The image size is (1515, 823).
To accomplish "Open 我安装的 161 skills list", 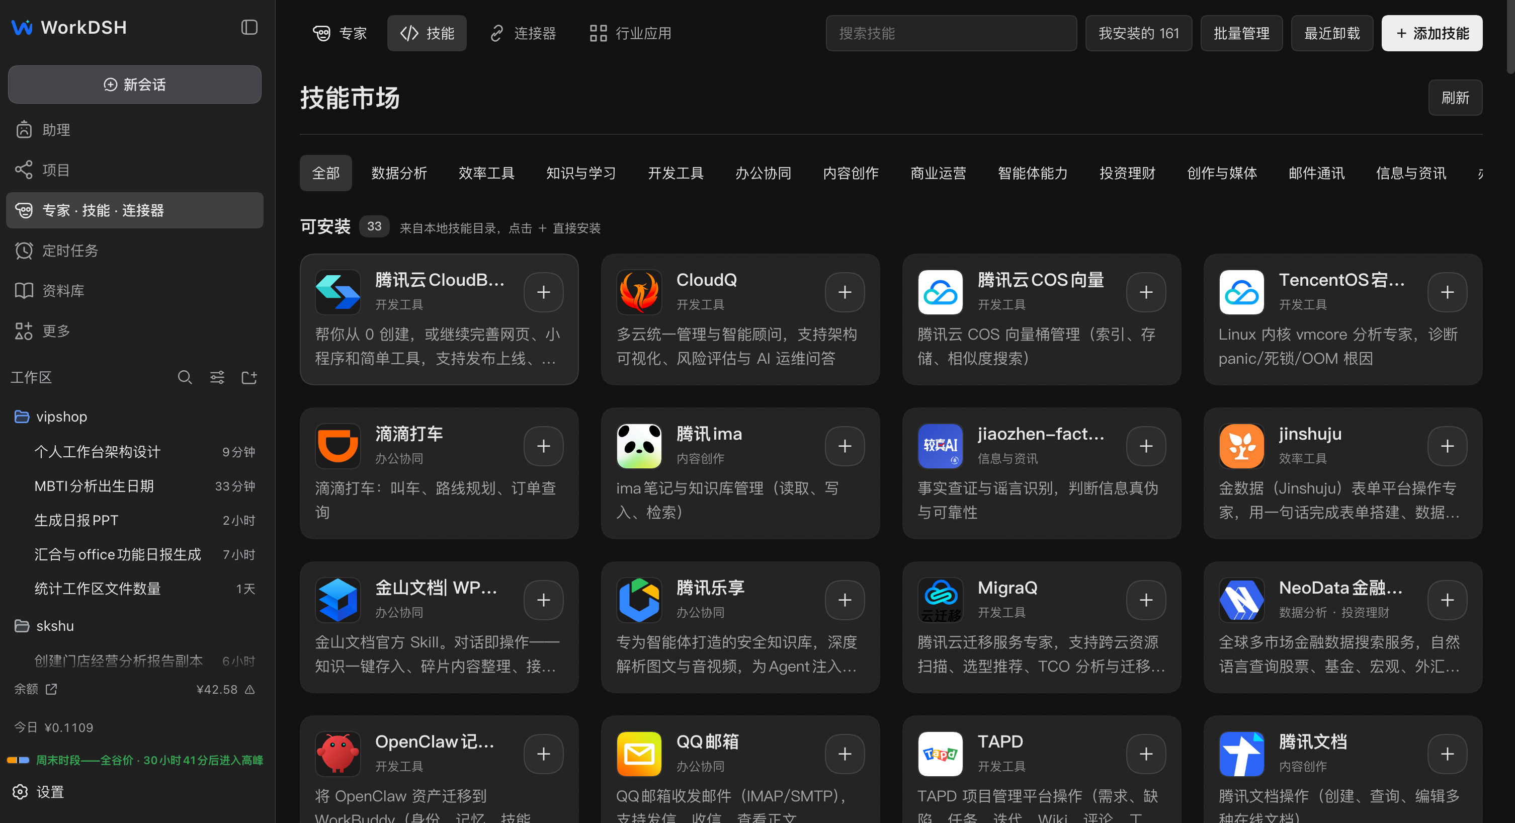I will [1139, 33].
